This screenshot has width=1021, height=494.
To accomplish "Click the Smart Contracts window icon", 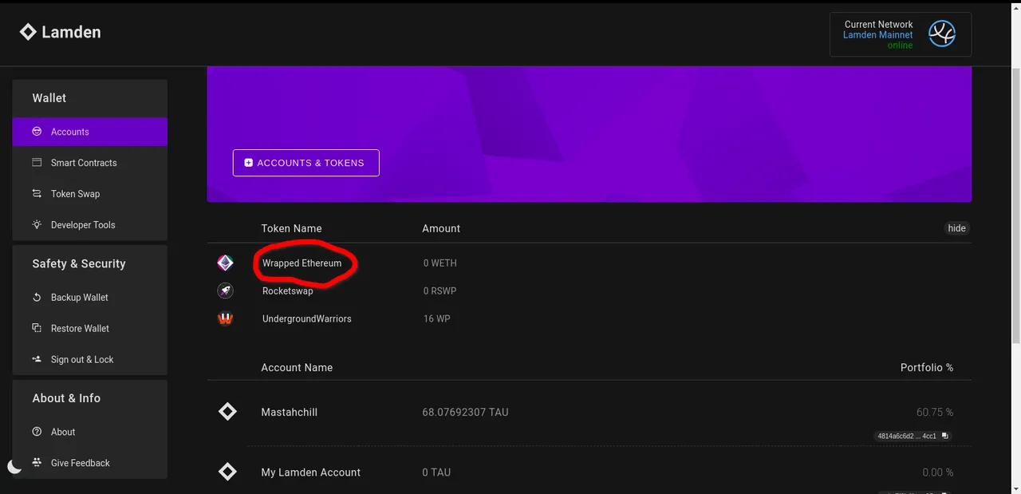I will [37, 163].
